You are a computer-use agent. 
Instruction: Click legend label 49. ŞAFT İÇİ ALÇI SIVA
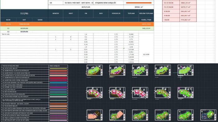point(12,85)
